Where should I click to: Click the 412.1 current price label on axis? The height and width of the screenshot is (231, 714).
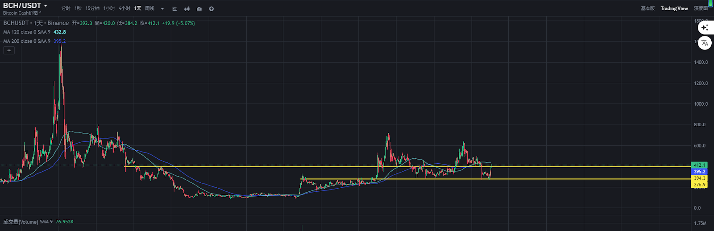[699, 165]
